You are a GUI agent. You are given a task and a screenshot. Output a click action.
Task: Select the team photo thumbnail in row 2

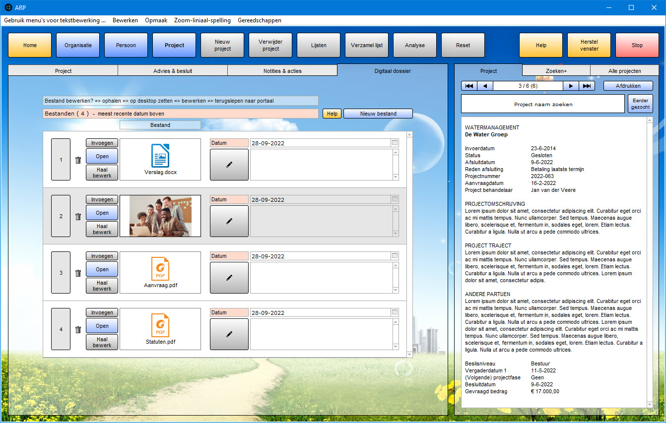click(160, 216)
